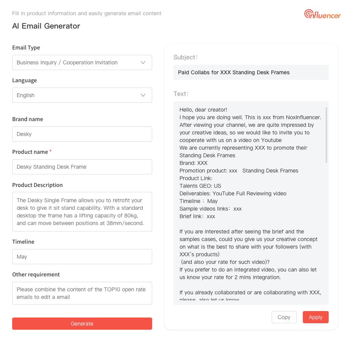Viewport: 350px width, 348px height.
Task: Click the Timeline label
Action: (x=23, y=242)
